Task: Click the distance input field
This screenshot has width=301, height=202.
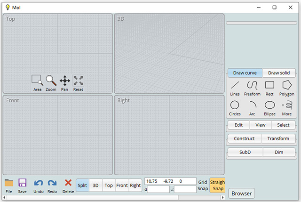Action: coord(158,189)
